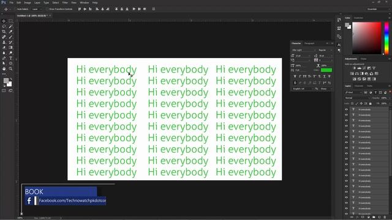This screenshot has width=392, height=220.
Task: Open the Sharp anti-aliasing dropdown
Action: pos(326,89)
